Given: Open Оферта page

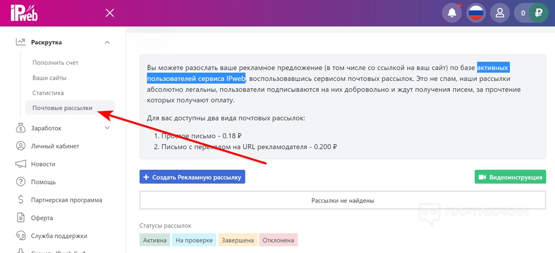Looking at the screenshot, I should click(42, 218).
